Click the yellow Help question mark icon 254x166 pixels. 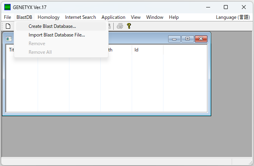(x=129, y=26)
